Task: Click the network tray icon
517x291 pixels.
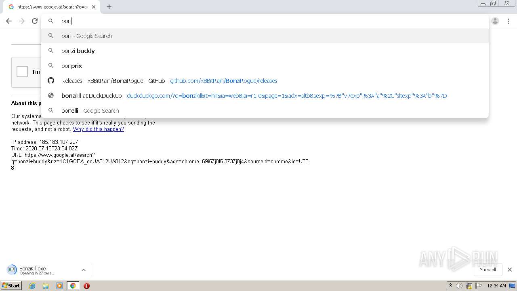Action: (x=469, y=286)
